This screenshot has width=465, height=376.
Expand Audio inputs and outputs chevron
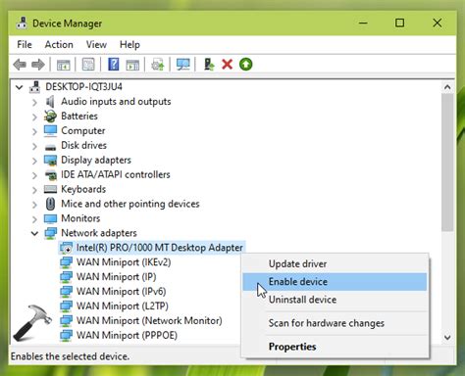pyautogui.click(x=34, y=102)
